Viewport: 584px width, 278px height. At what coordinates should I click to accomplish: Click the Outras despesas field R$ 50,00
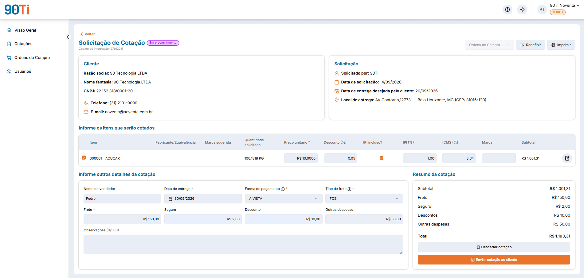coord(364,219)
